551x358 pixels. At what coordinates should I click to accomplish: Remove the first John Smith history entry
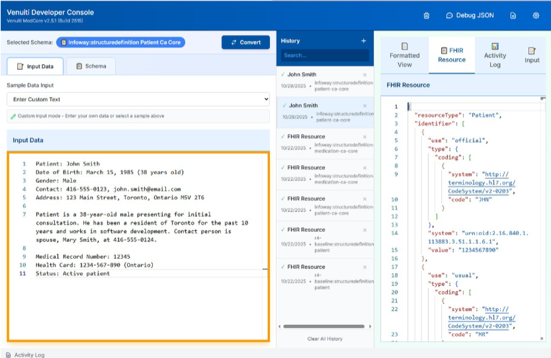pyautogui.click(x=364, y=75)
